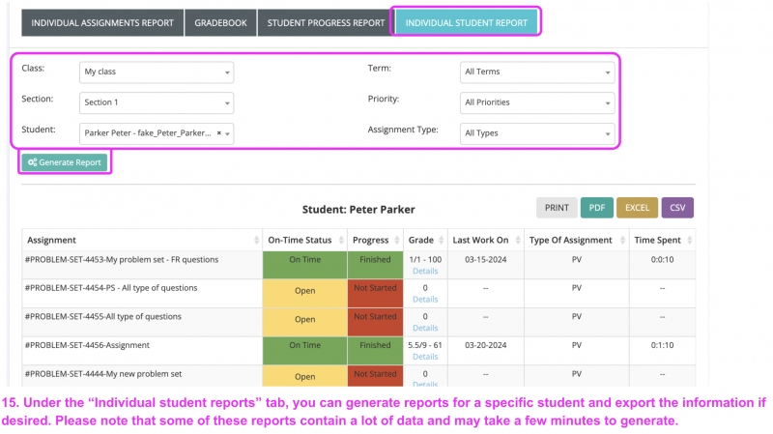Click the Generate Report button
This screenshot has width=773, height=434.
pyautogui.click(x=65, y=162)
